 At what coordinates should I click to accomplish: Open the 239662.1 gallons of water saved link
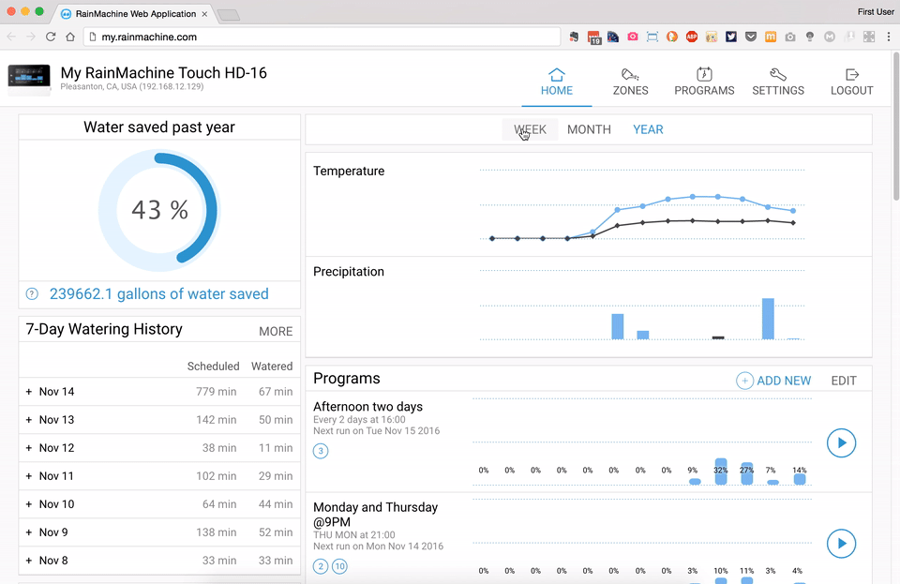point(159,293)
